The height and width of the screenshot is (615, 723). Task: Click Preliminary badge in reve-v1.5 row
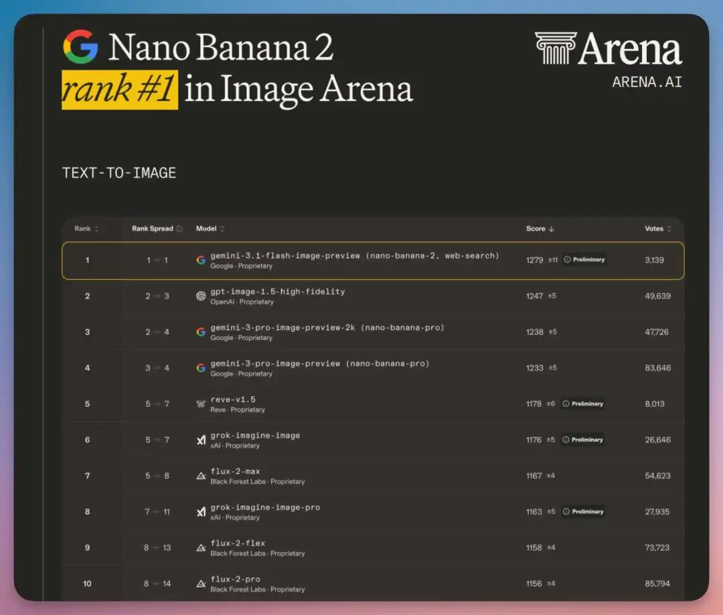tap(583, 404)
